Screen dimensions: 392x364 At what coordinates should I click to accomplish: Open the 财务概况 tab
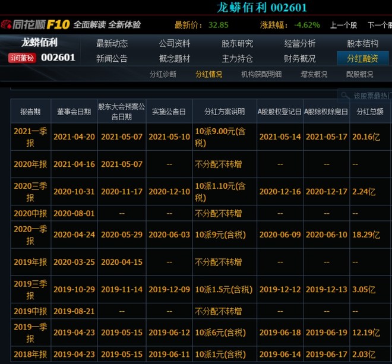point(300,59)
